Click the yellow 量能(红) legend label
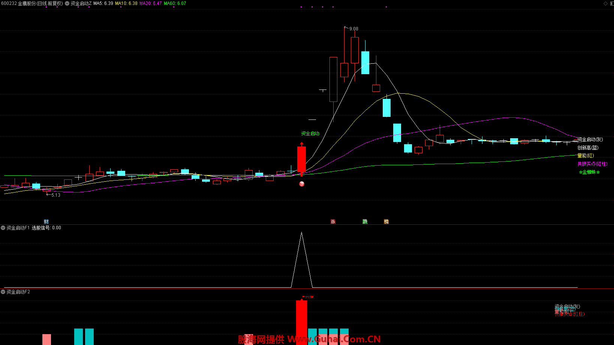This screenshot has width=614, height=345. coord(586,155)
